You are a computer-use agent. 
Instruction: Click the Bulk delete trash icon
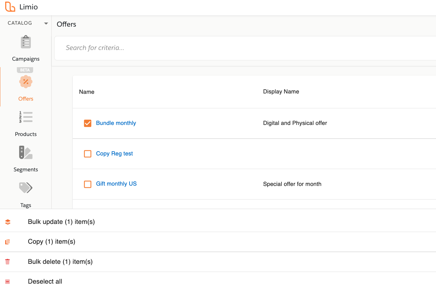pyautogui.click(x=8, y=262)
